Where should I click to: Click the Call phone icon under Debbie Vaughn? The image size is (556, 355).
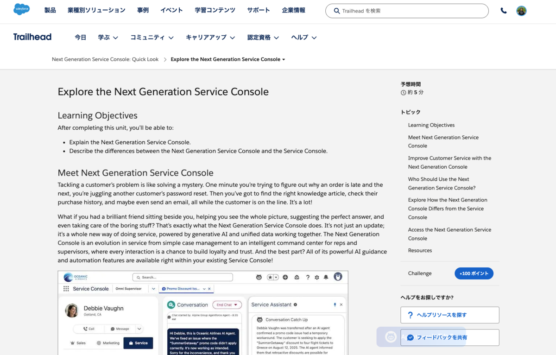(85, 329)
